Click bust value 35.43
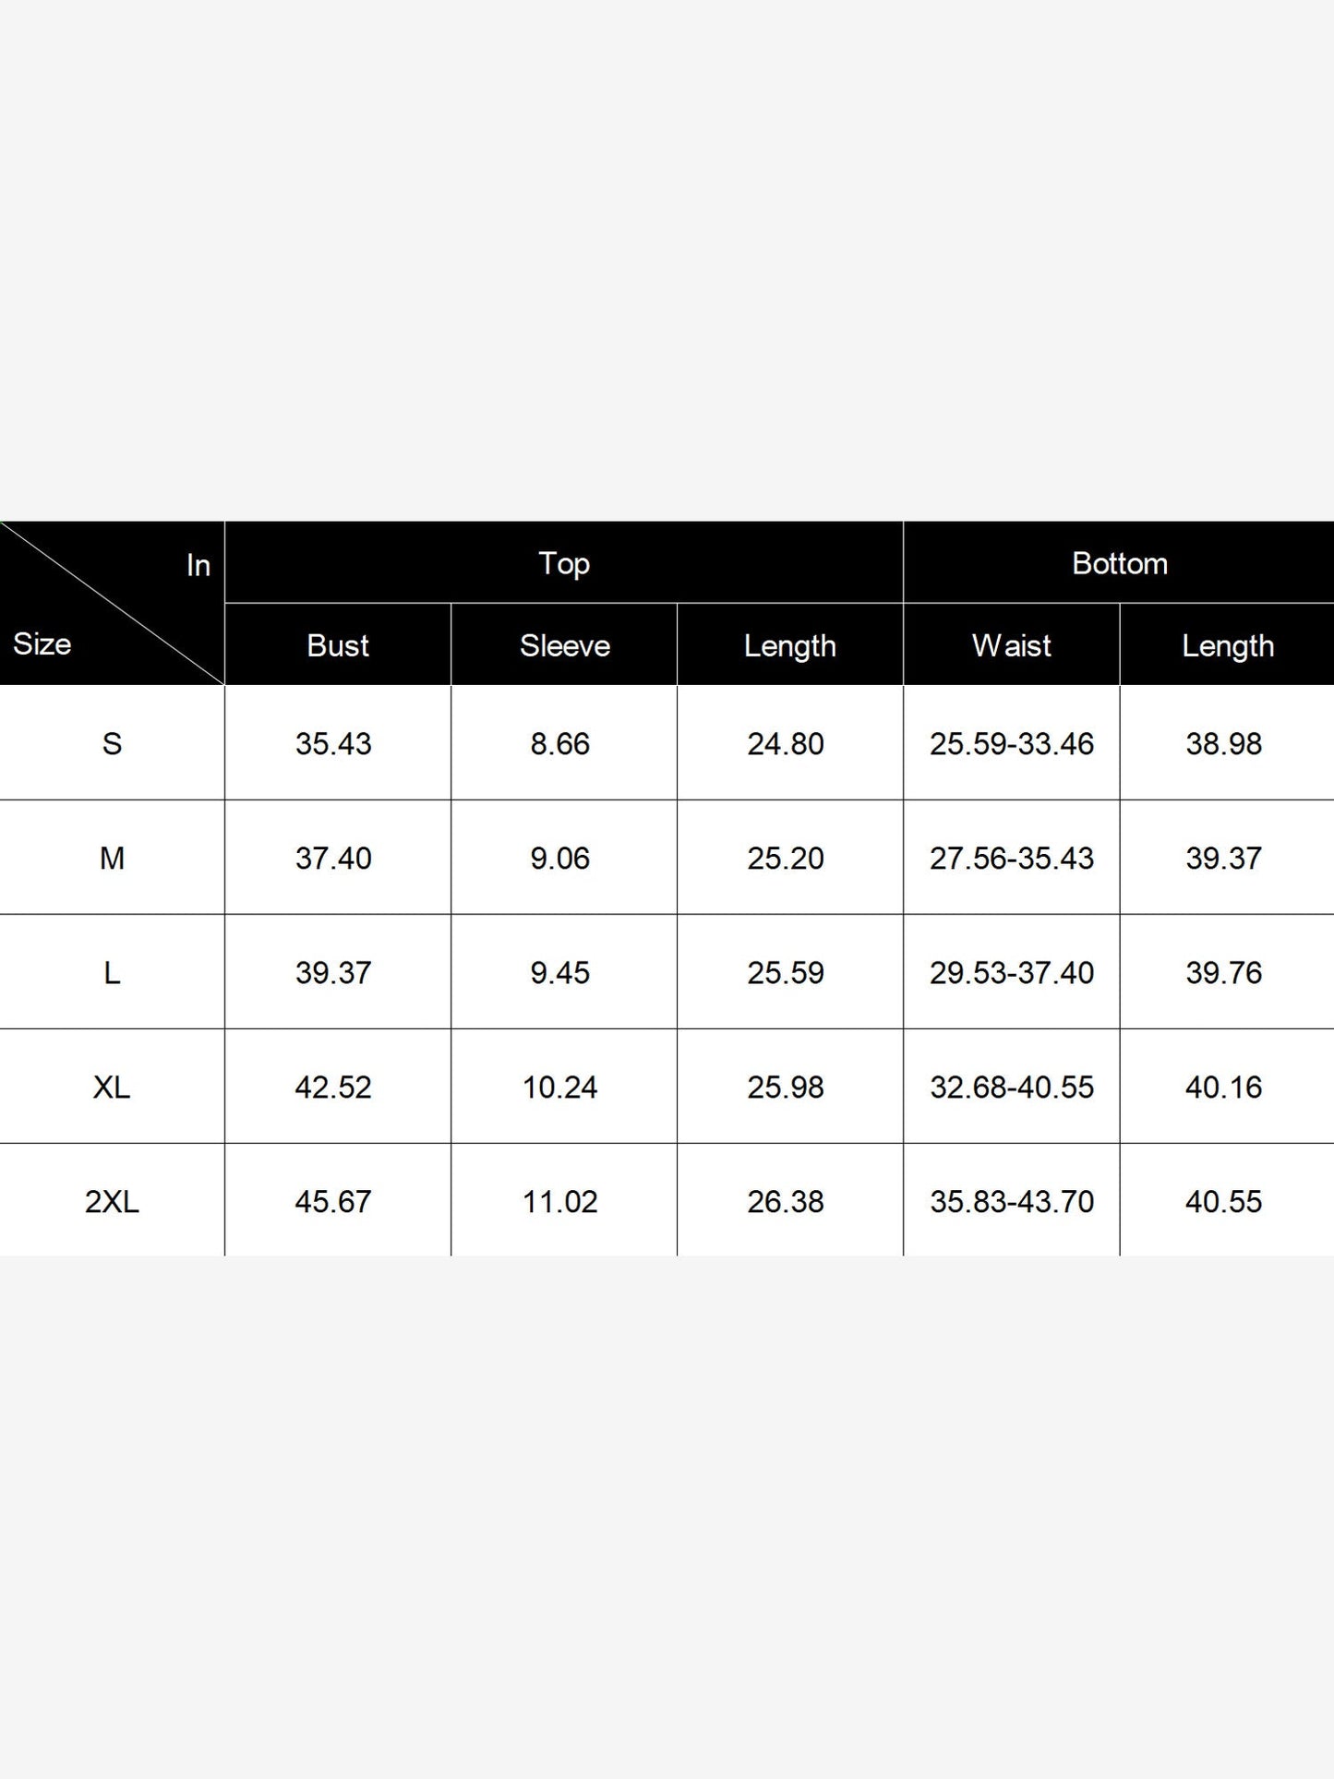The width and height of the screenshot is (1334, 1779). click(x=333, y=743)
